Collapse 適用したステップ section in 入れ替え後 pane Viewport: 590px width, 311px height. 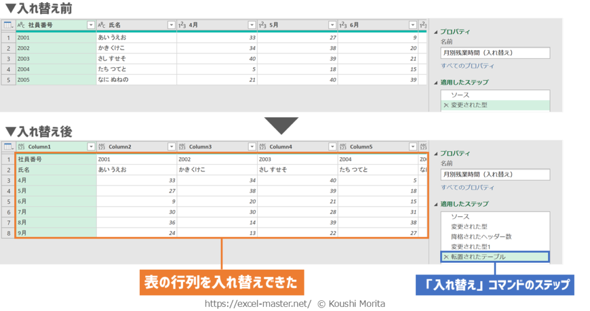[436, 204]
